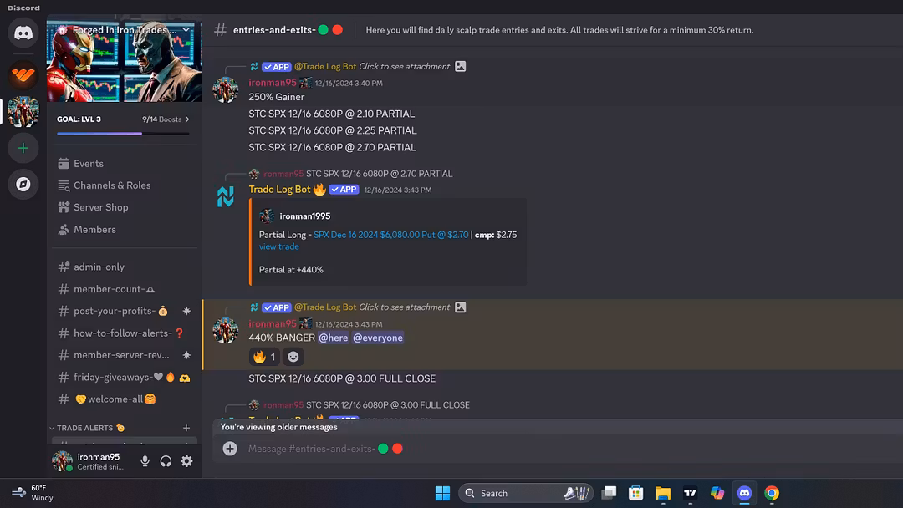
Task: Click the message attachment plus button
Action: [x=230, y=448]
